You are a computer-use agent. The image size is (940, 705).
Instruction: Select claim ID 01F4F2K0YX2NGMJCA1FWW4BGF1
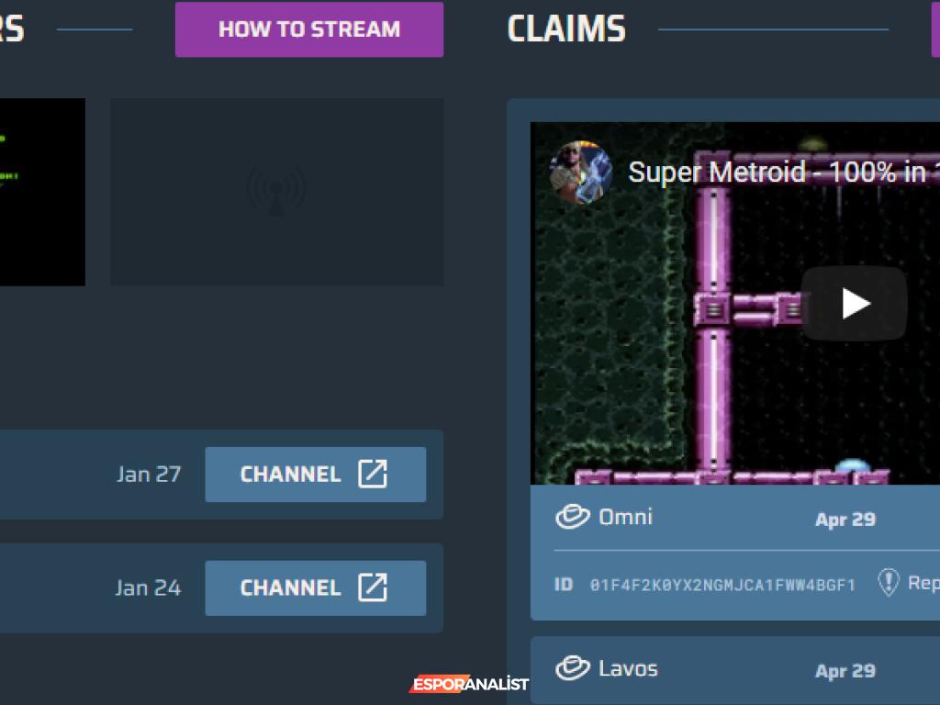tap(722, 585)
